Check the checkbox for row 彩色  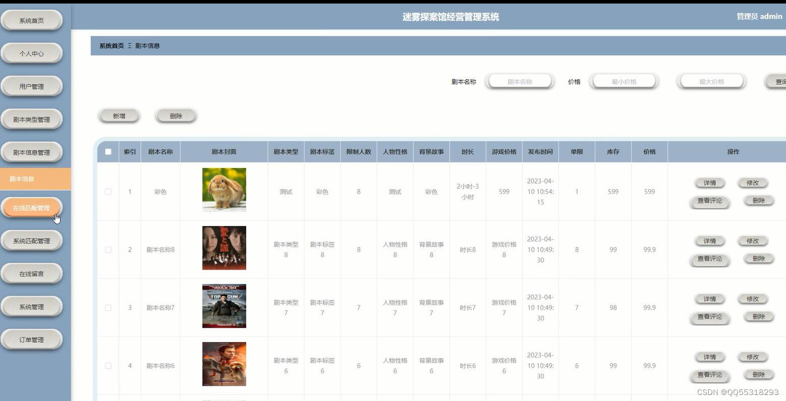click(108, 192)
